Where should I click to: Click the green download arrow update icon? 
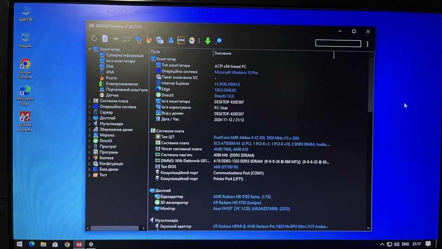(208, 41)
